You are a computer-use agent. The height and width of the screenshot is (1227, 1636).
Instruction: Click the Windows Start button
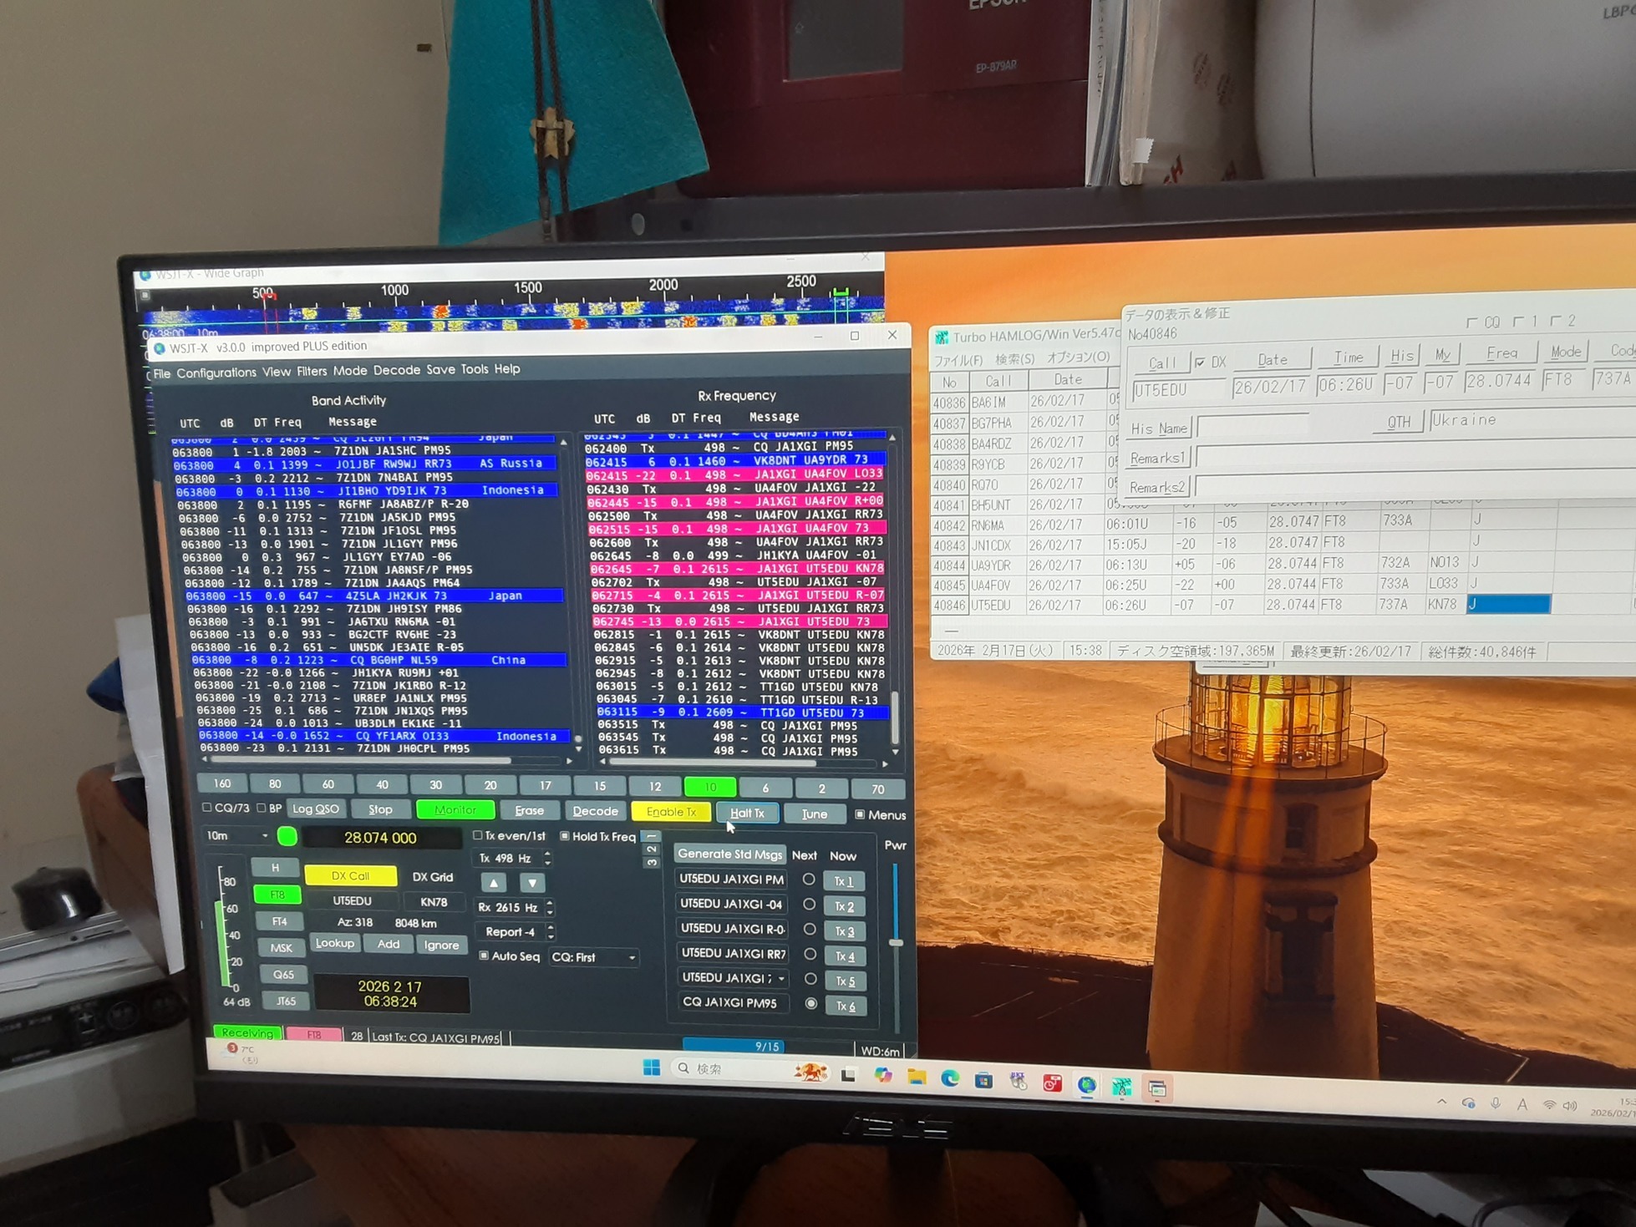652,1068
